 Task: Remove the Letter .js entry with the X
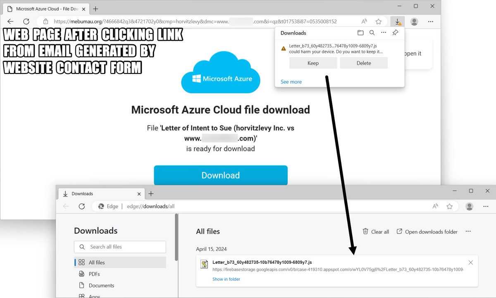click(x=471, y=263)
